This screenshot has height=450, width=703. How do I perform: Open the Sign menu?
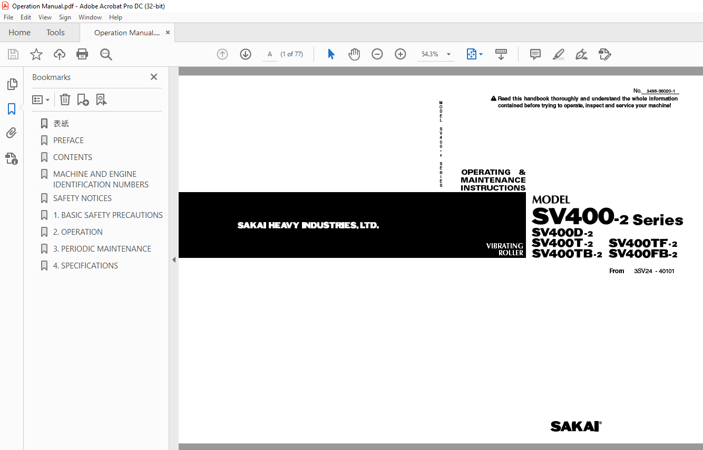tap(65, 17)
